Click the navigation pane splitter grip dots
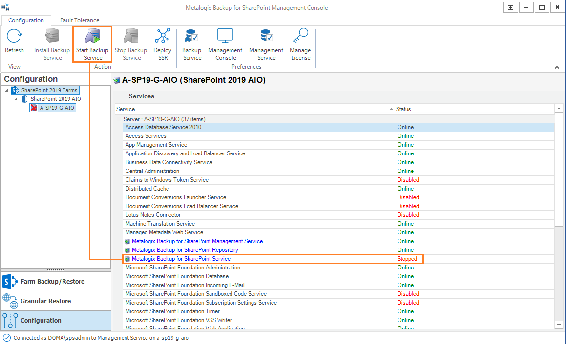The height and width of the screenshot is (344, 566). (x=56, y=270)
